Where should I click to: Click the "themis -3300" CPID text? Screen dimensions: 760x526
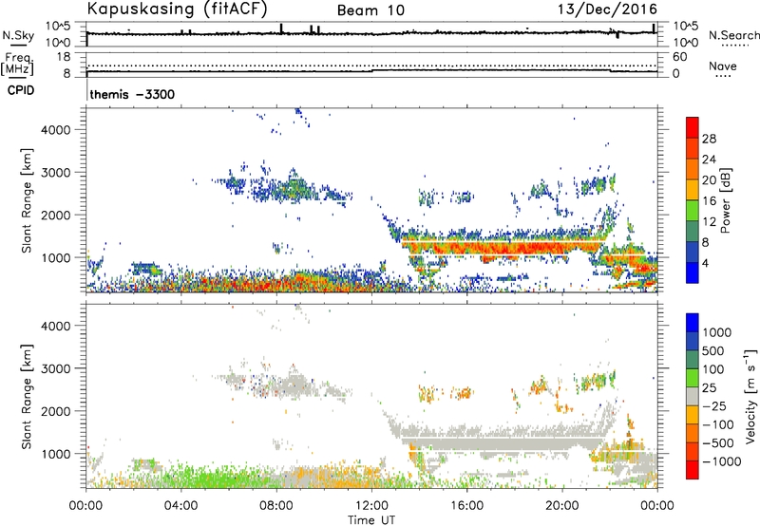(x=132, y=94)
